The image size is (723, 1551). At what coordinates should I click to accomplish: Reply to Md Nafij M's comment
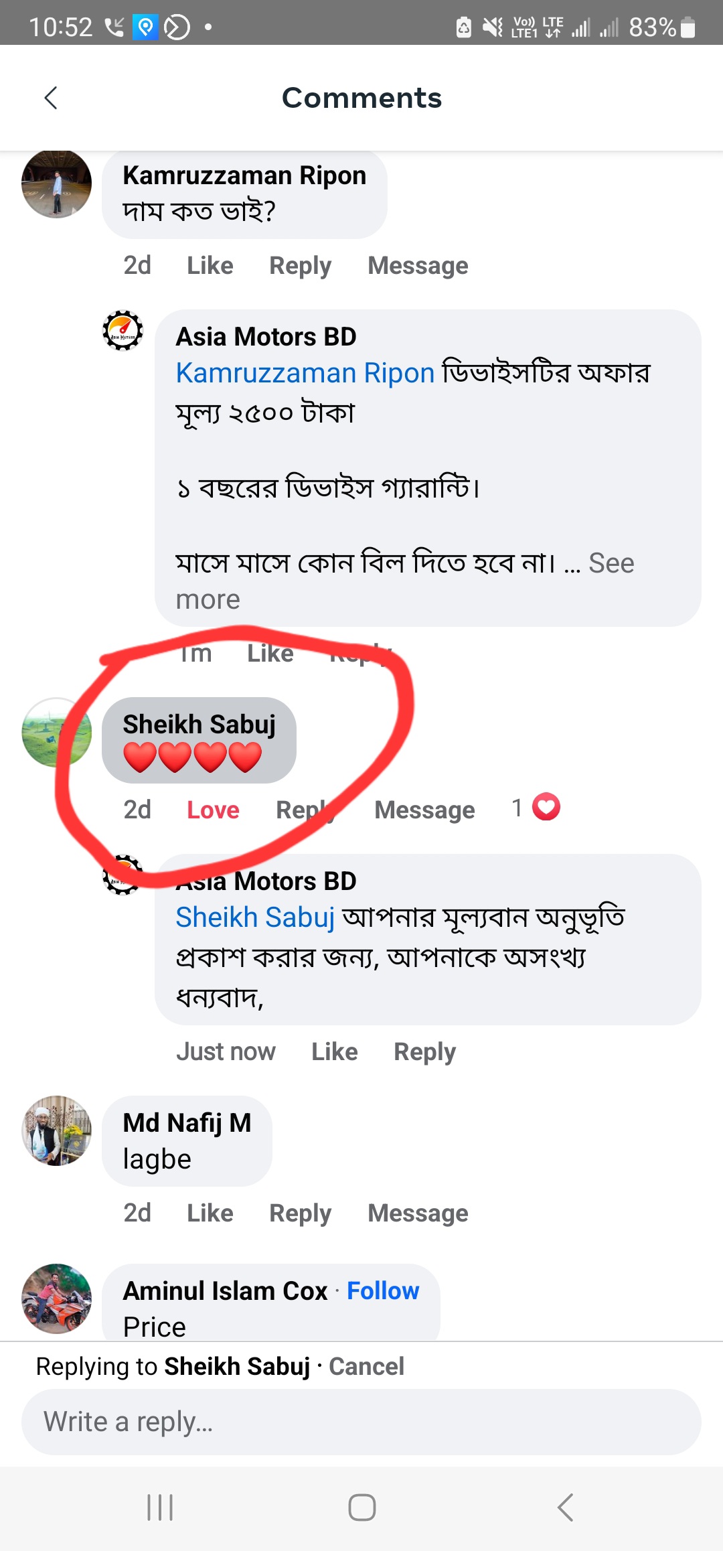(300, 1213)
